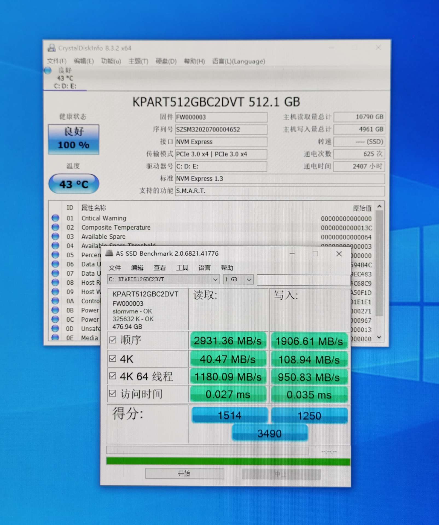The image size is (439, 525).
Task: Click status orb for attribute 07 row
Action: [55, 273]
